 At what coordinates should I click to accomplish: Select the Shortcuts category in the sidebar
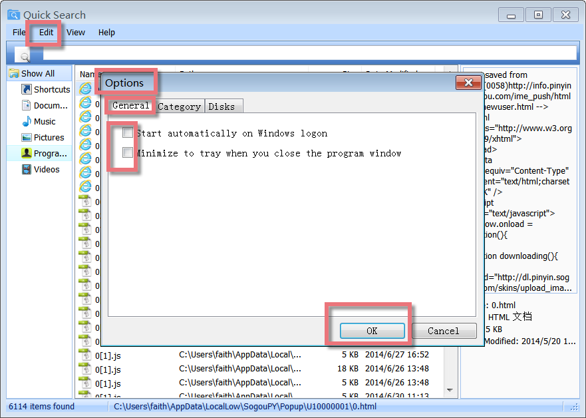[x=44, y=89]
